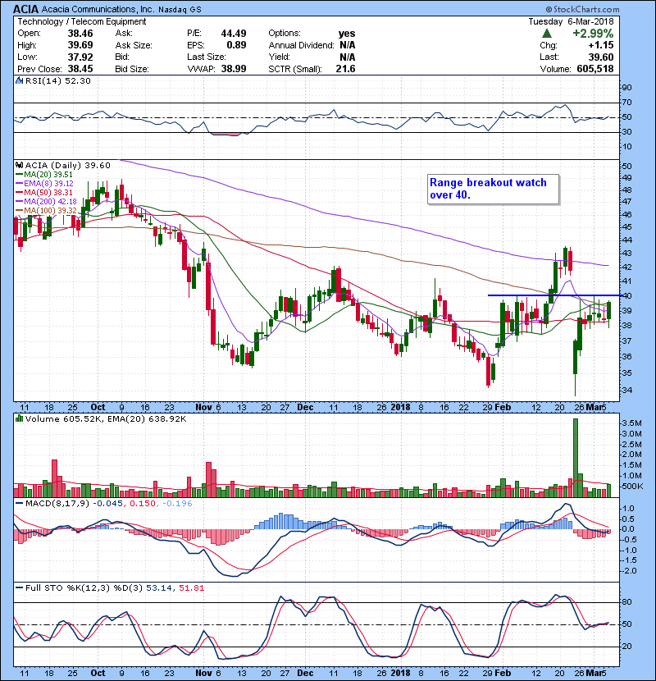656x681 pixels.
Task: Click the SCTR (Small) value 21.6
Action: (345, 69)
